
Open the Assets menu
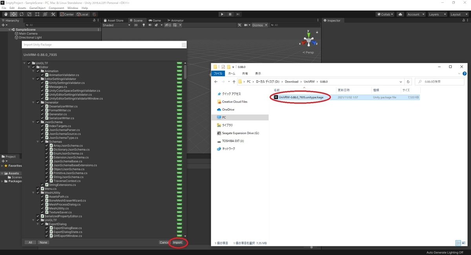22,8
